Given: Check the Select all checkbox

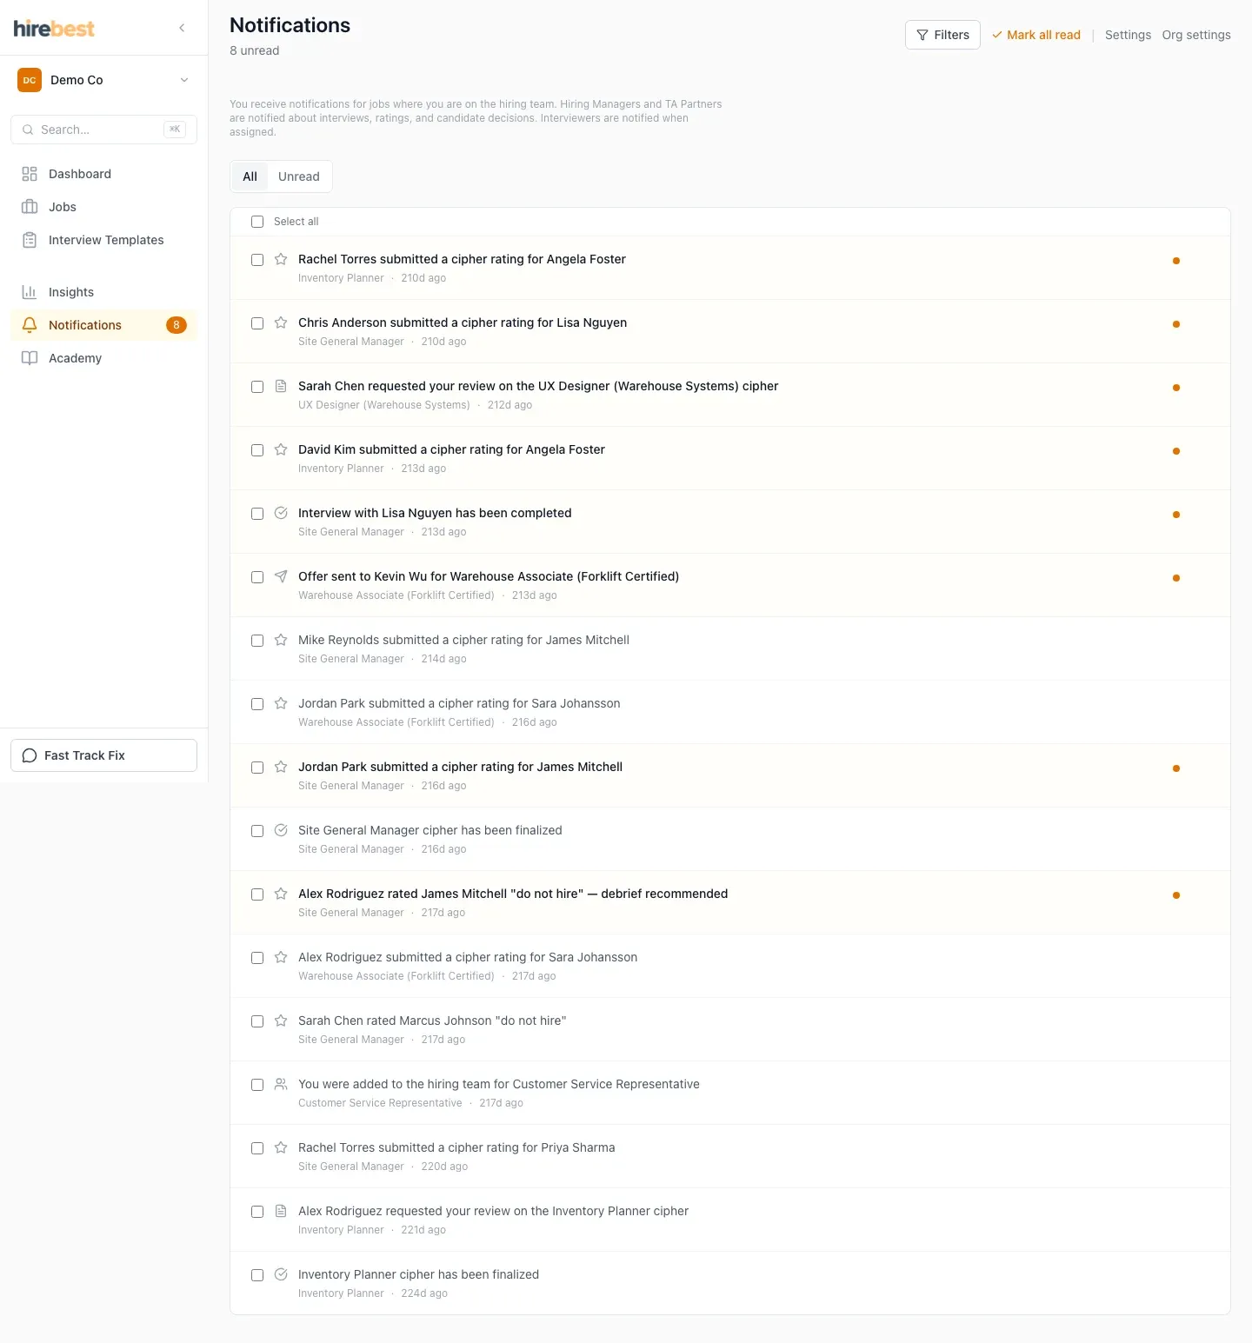Looking at the screenshot, I should [x=257, y=222].
